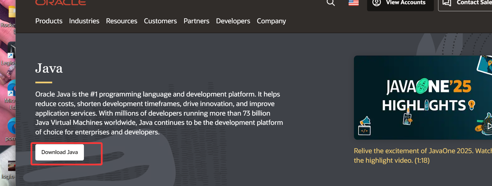Go to the Developers menu
This screenshot has height=186, width=492.
(x=233, y=21)
